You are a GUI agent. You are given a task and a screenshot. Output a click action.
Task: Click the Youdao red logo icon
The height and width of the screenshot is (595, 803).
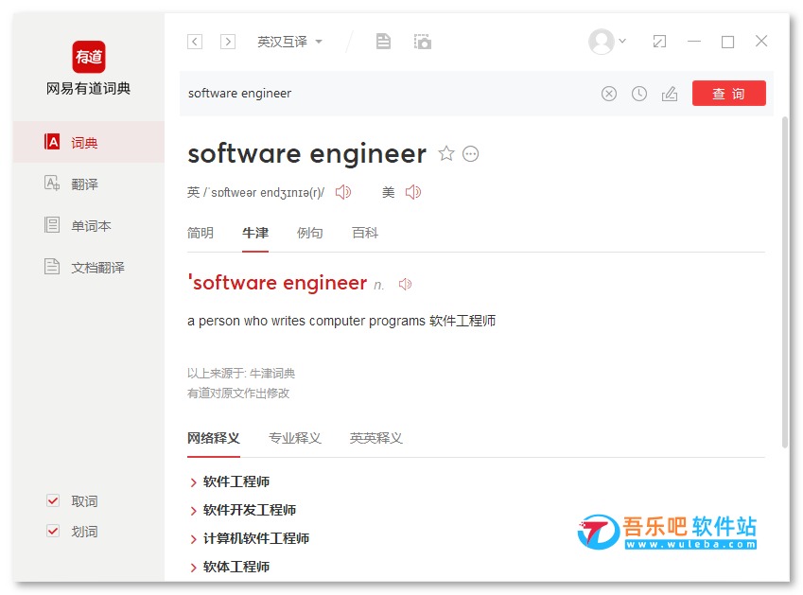[x=89, y=57]
